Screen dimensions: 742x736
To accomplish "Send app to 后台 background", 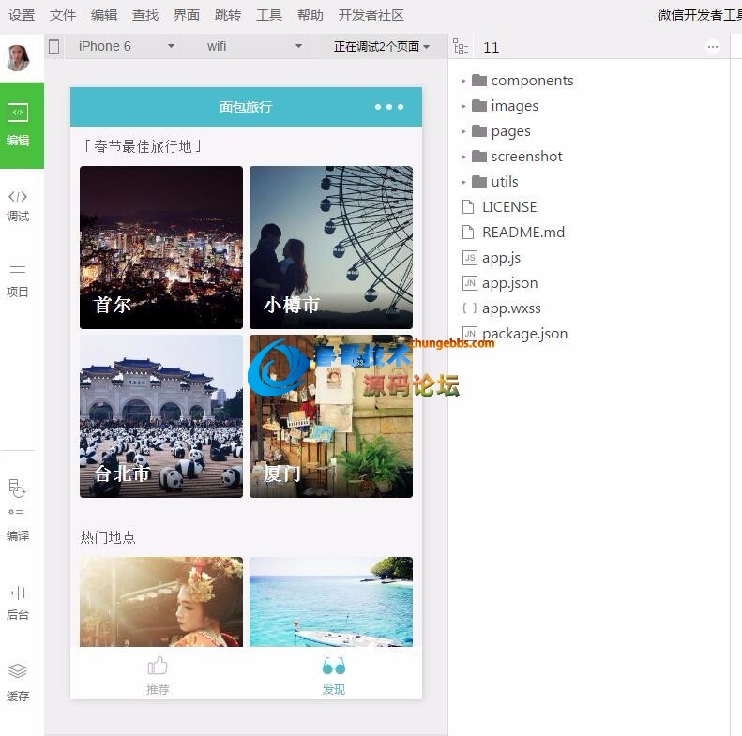I will pos(18,602).
